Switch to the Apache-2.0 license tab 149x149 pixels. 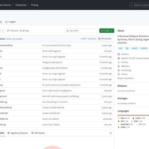coord(18,133)
